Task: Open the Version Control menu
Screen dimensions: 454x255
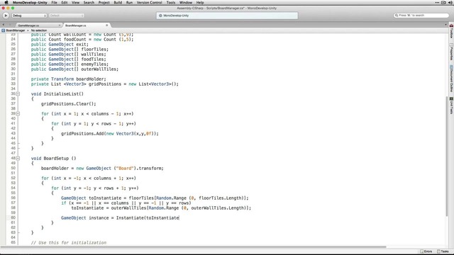Action: 150,2
